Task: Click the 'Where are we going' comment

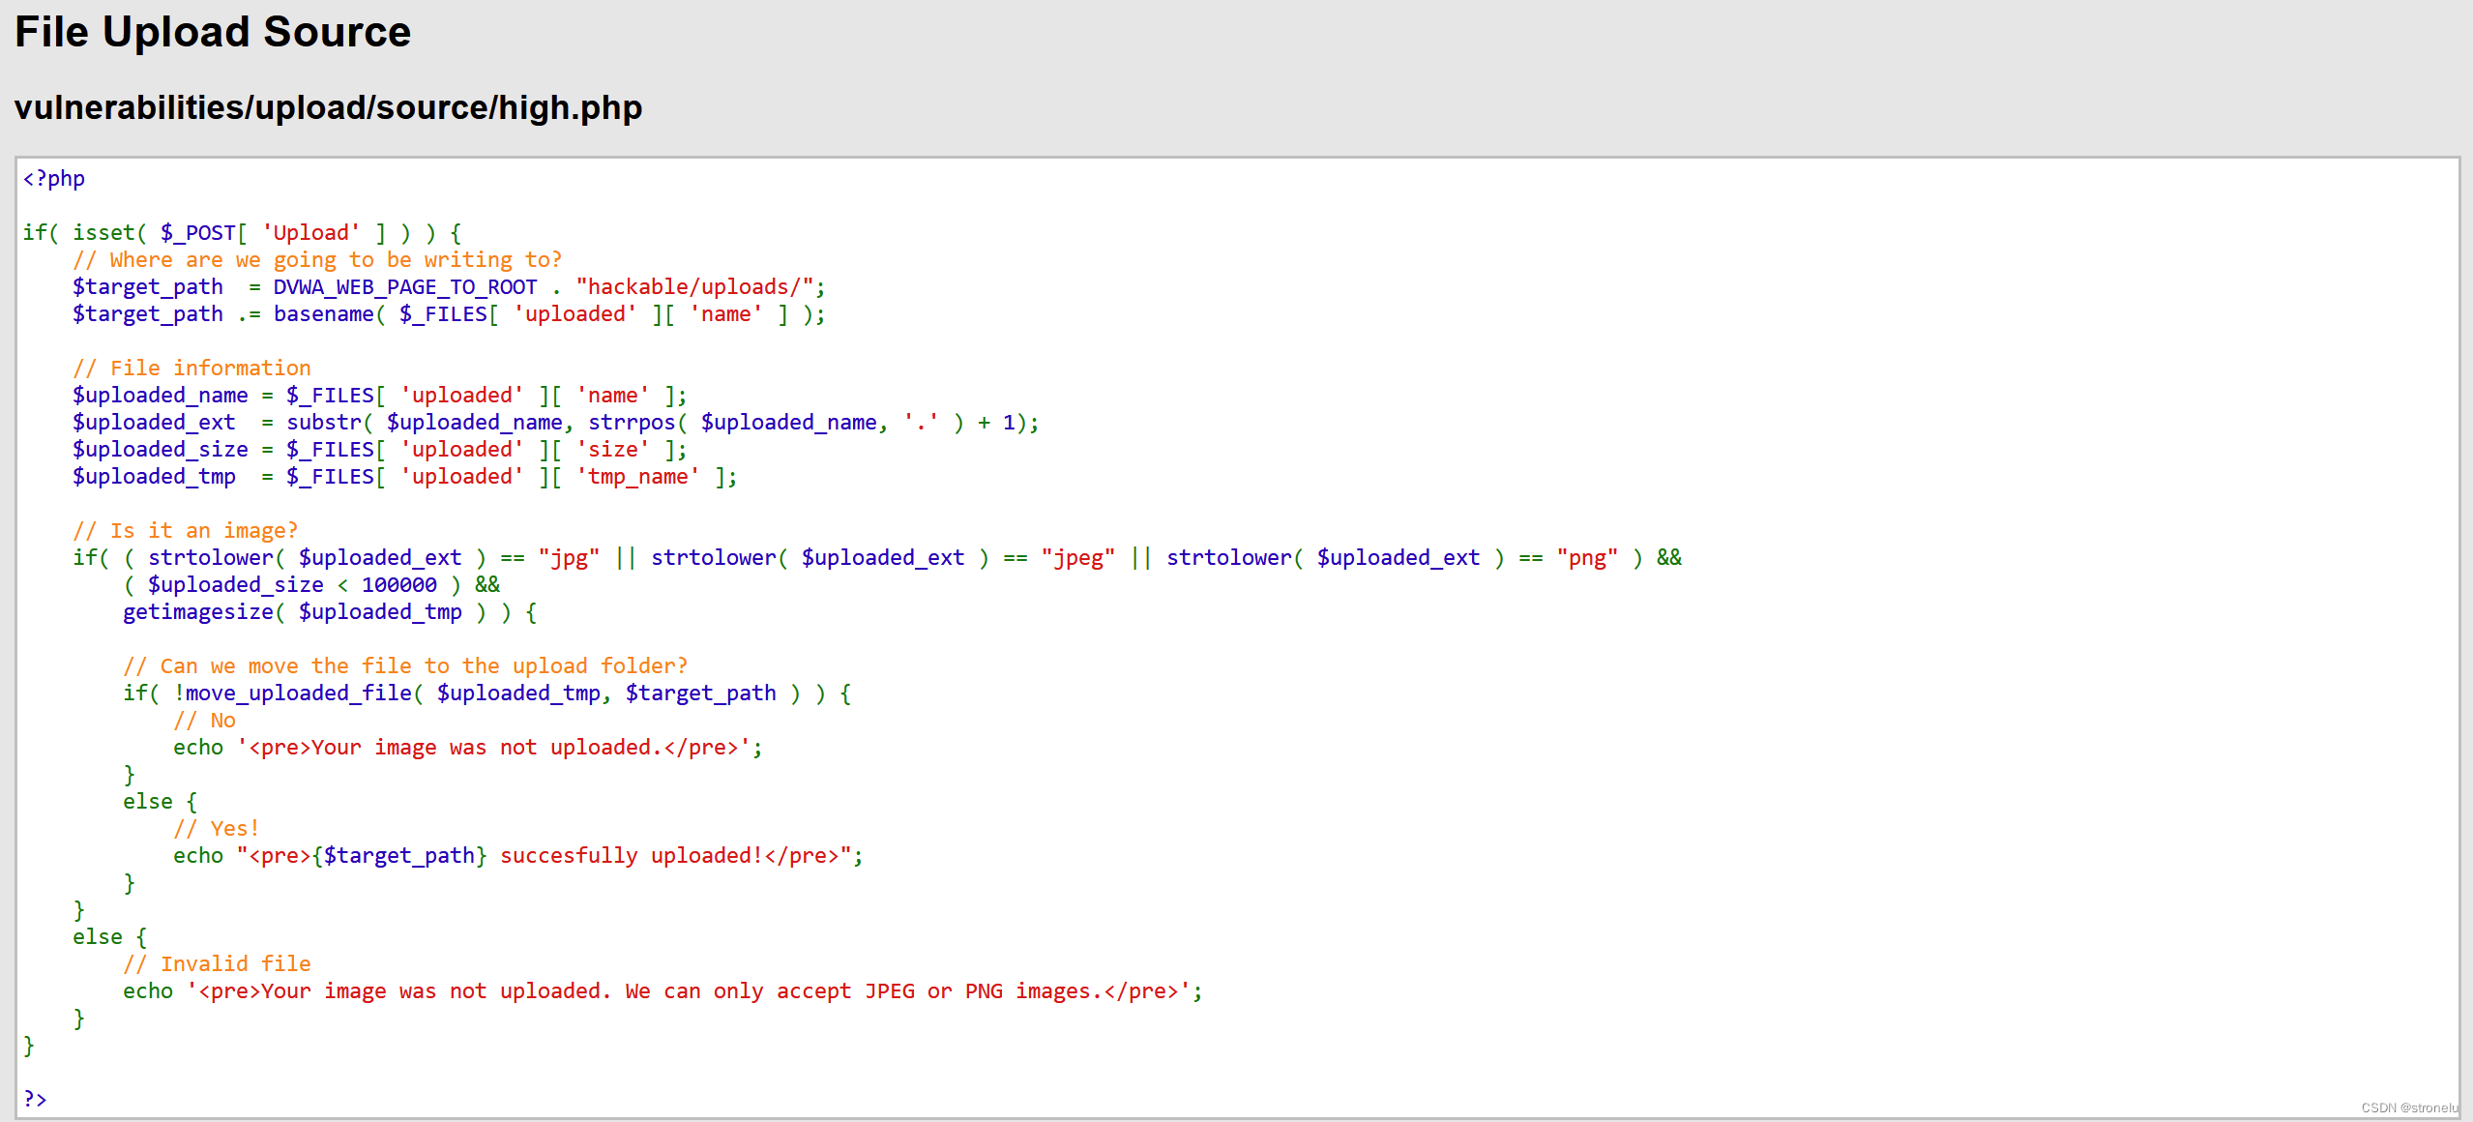Action: click(317, 260)
